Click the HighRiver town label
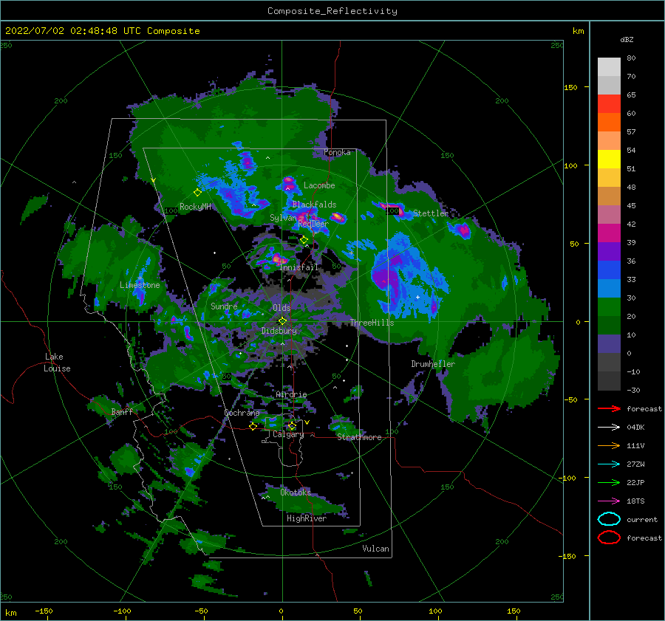Screen dimensions: 665x621 pyautogui.click(x=306, y=518)
